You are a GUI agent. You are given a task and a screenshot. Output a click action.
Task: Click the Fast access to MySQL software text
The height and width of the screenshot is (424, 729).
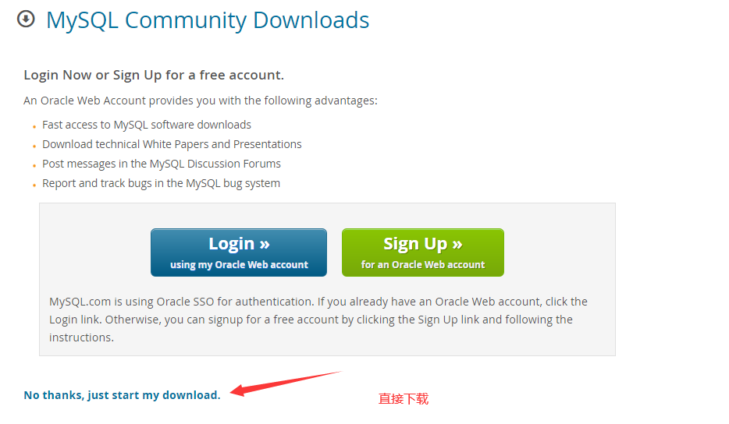tap(147, 125)
